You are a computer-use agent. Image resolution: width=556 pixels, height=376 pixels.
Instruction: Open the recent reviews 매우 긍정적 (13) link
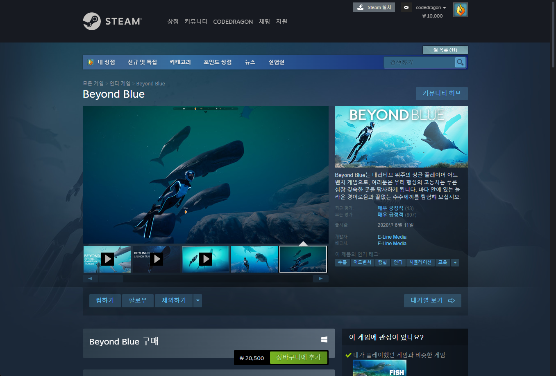pyautogui.click(x=395, y=208)
